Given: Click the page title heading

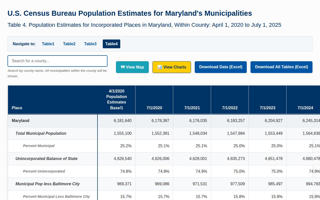Looking at the screenshot, I should pos(130,13).
